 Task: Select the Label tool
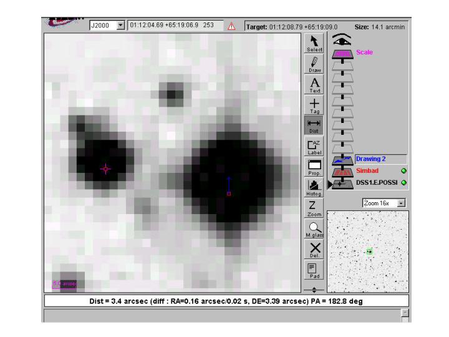point(315,146)
